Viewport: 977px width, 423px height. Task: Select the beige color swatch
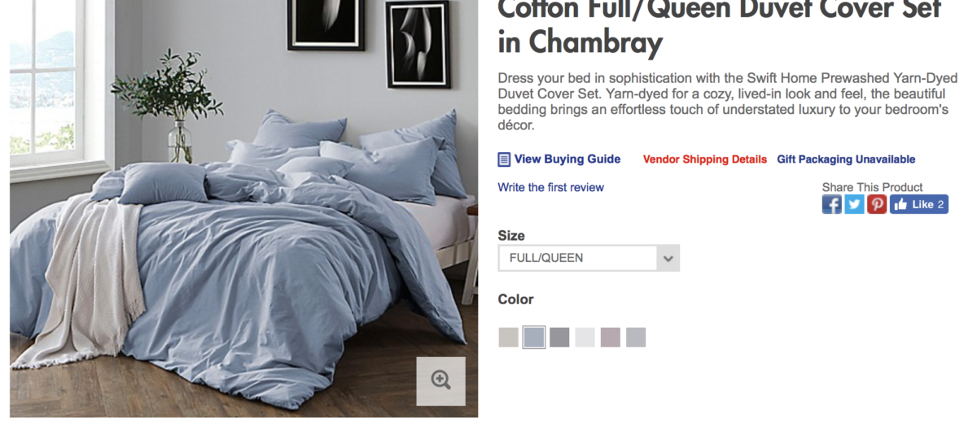point(509,338)
